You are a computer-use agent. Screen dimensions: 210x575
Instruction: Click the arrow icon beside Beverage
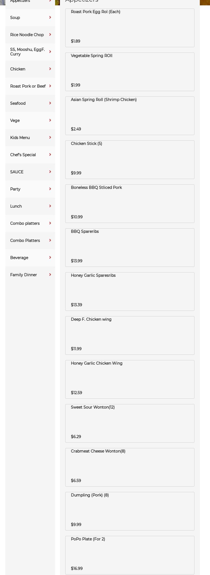(50, 257)
